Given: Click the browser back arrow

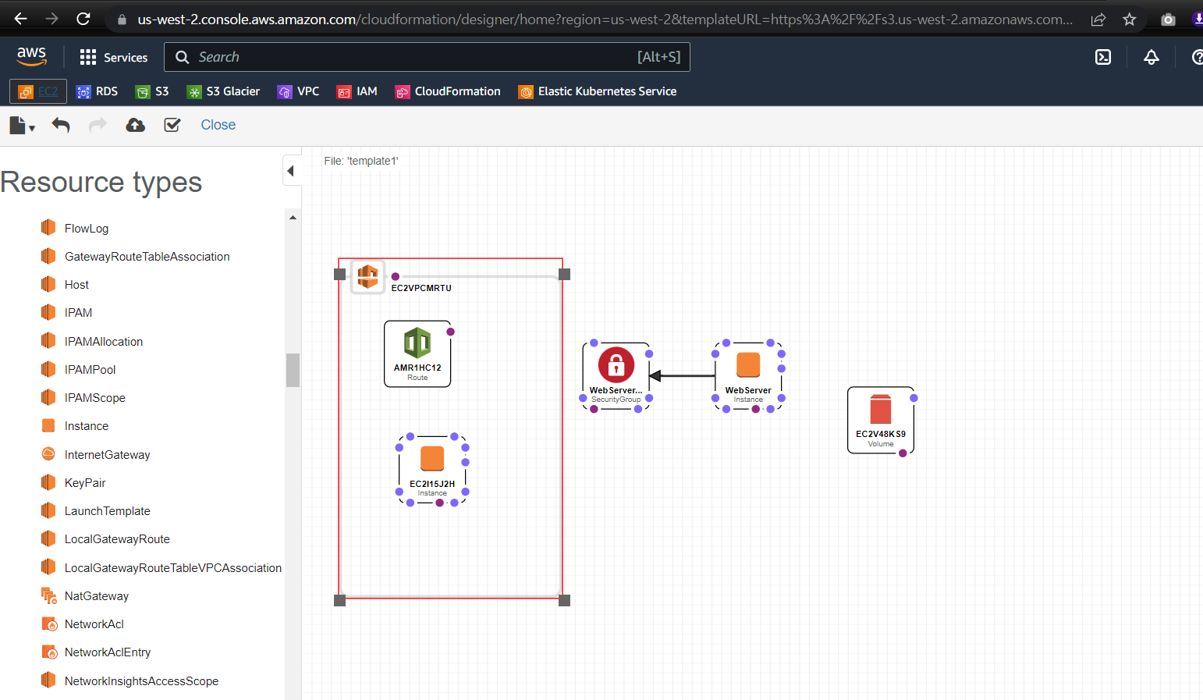Looking at the screenshot, I should (x=21, y=19).
